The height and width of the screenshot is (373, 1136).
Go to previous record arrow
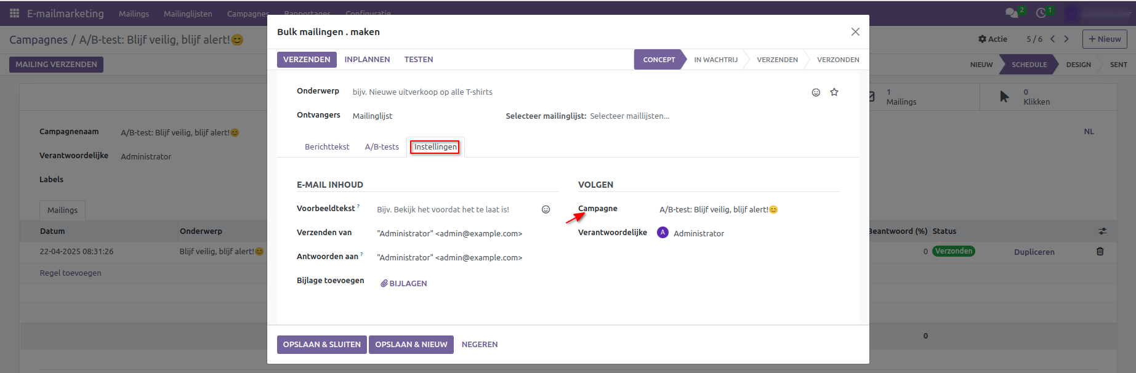1053,39
